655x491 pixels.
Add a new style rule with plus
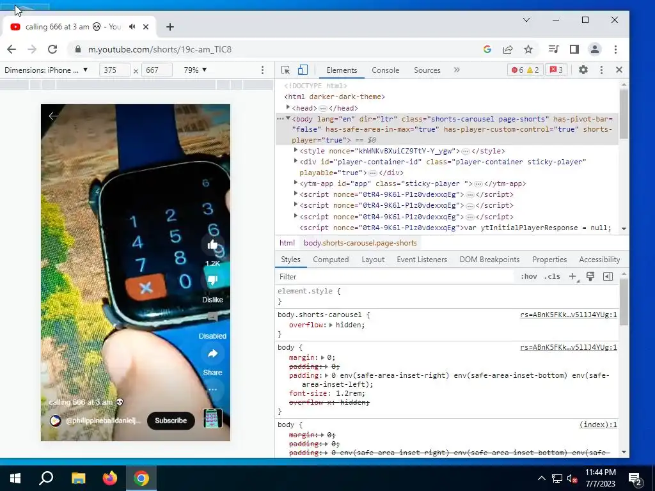[573, 276]
